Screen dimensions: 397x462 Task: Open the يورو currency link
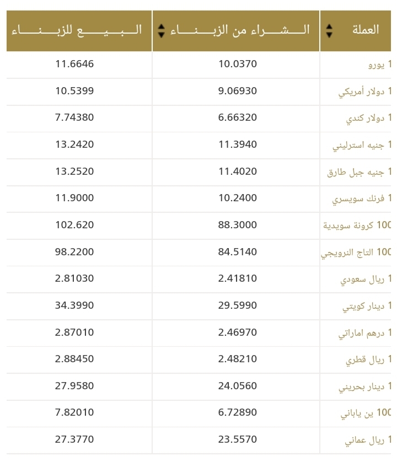click(x=379, y=64)
